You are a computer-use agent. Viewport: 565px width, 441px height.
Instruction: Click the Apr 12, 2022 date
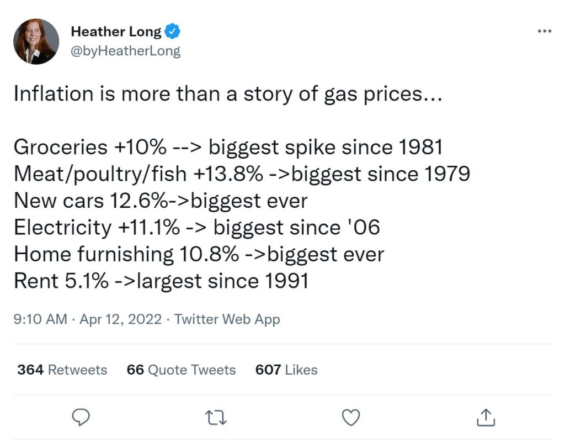pos(121,319)
